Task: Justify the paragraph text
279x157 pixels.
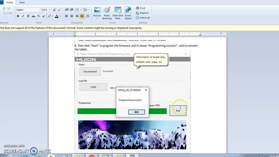Action: pyautogui.click(x=82, y=16)
